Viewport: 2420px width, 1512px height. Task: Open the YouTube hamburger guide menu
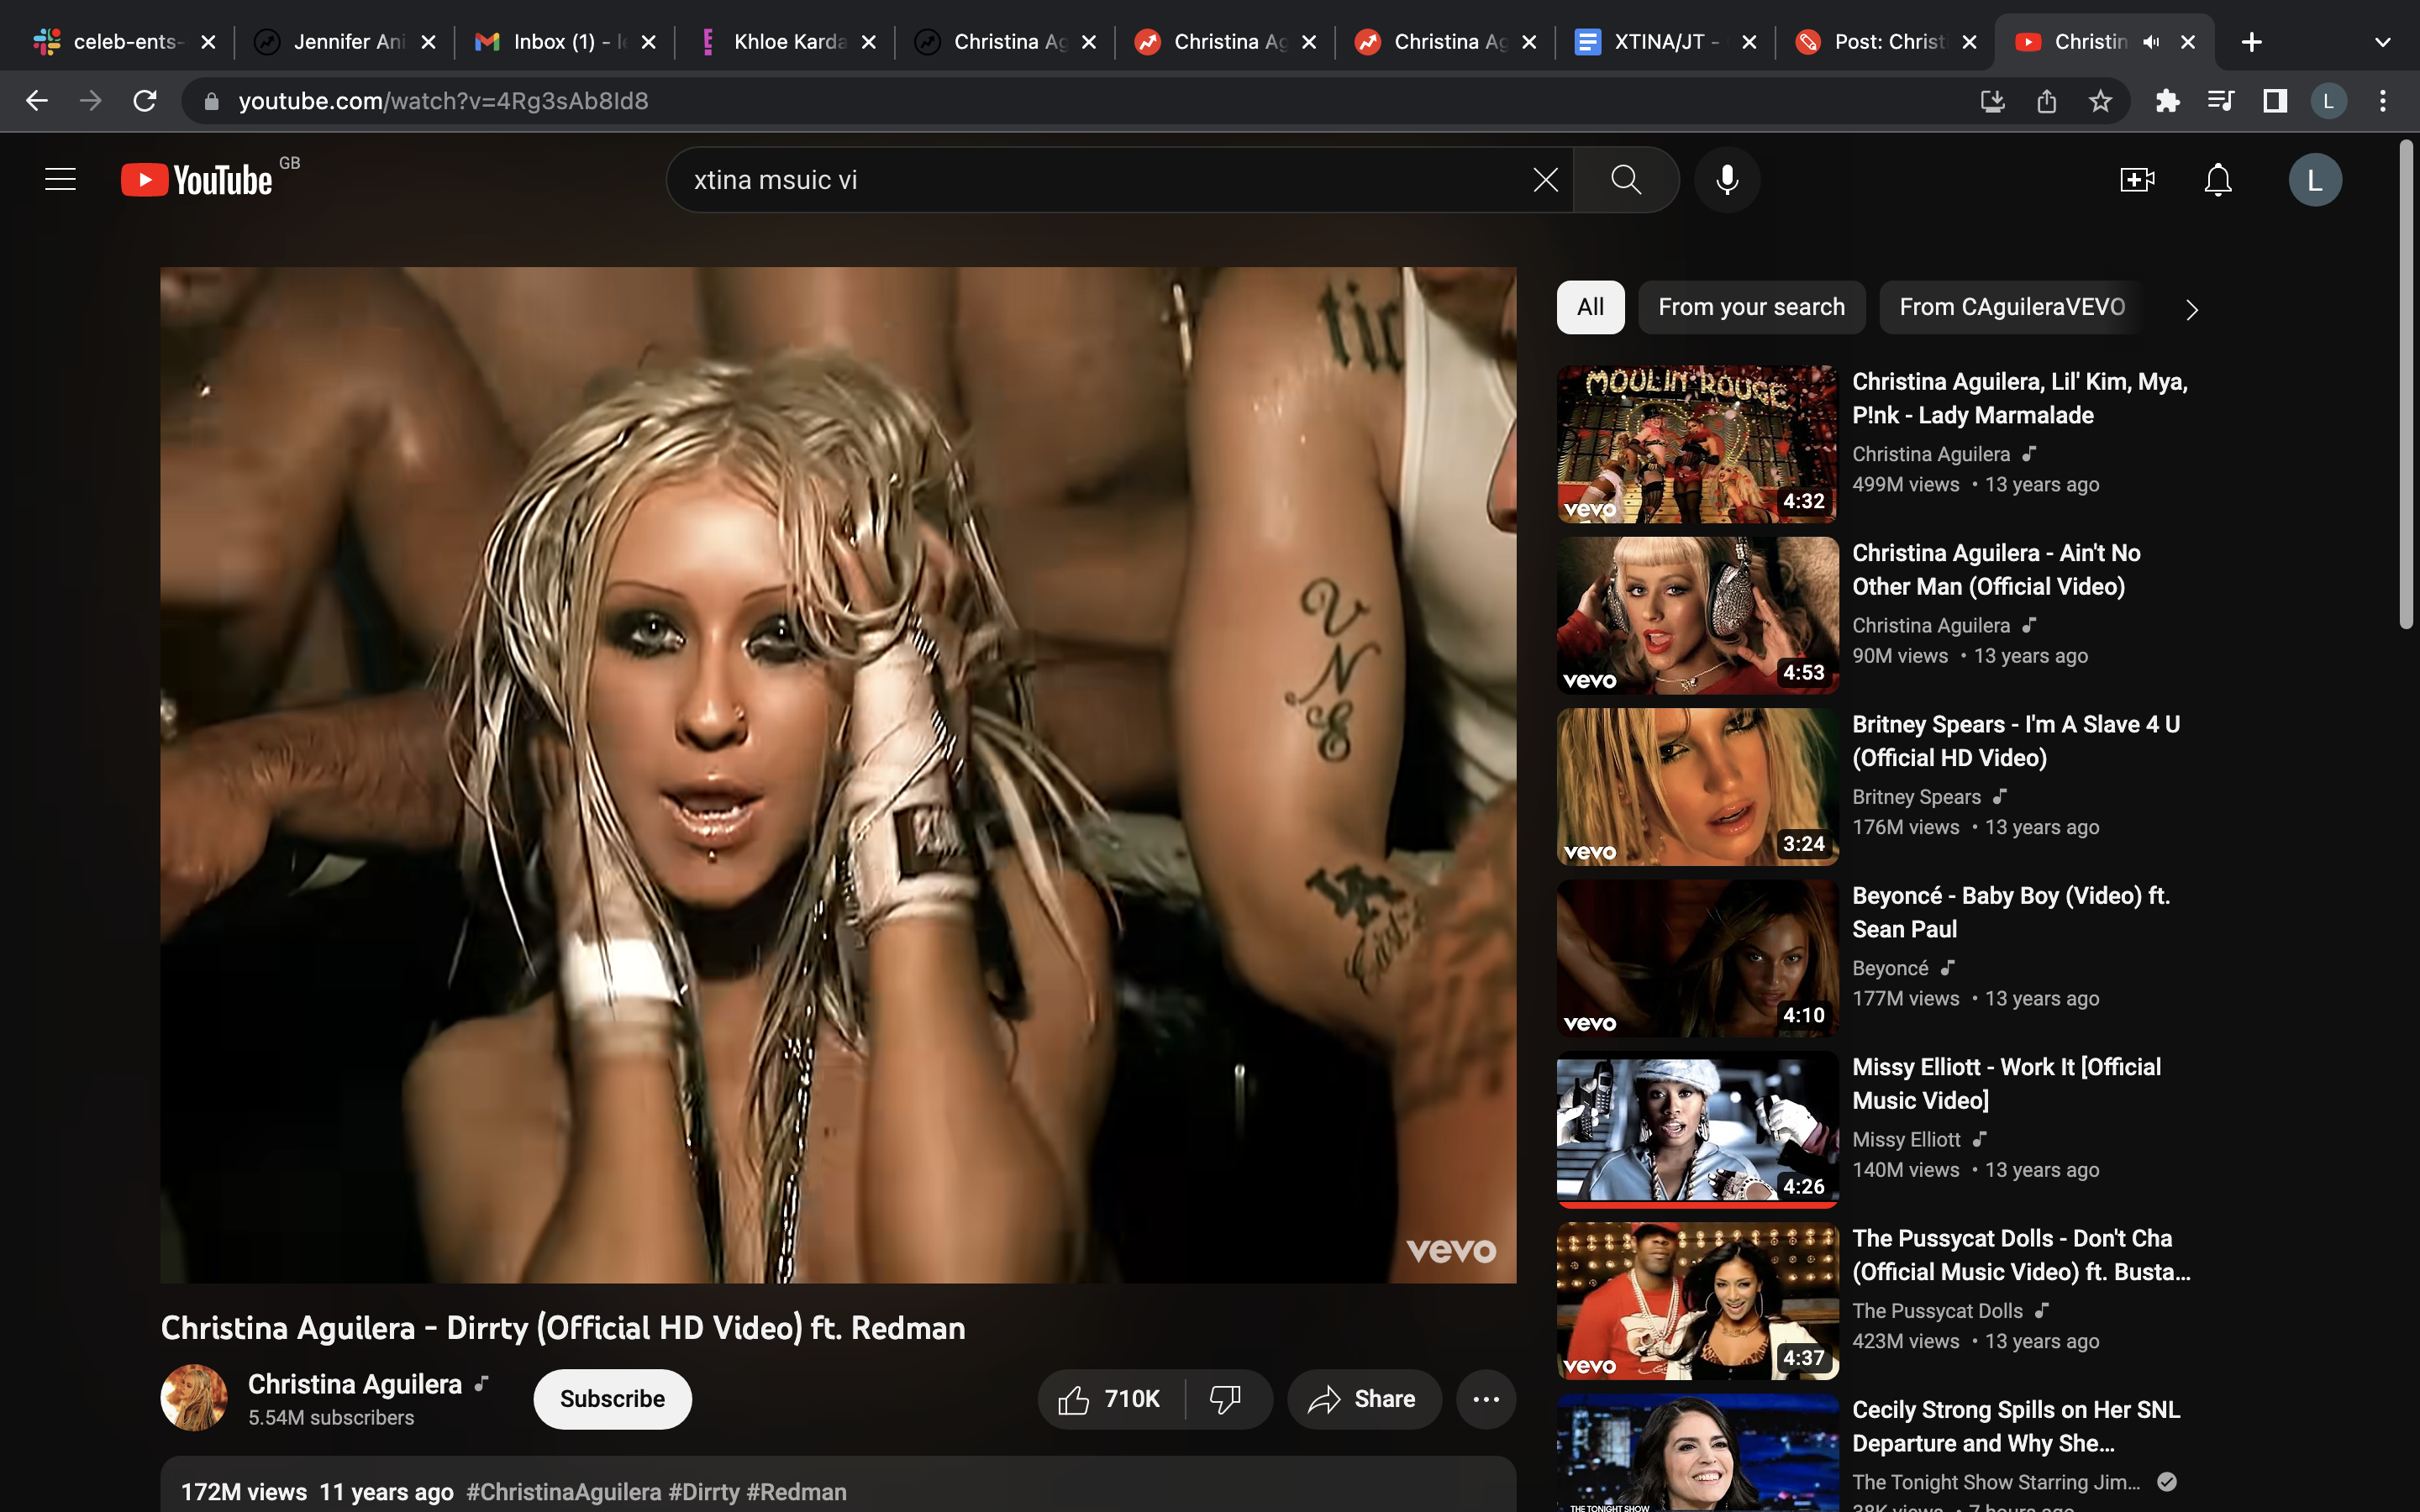[x=60, y=180]
